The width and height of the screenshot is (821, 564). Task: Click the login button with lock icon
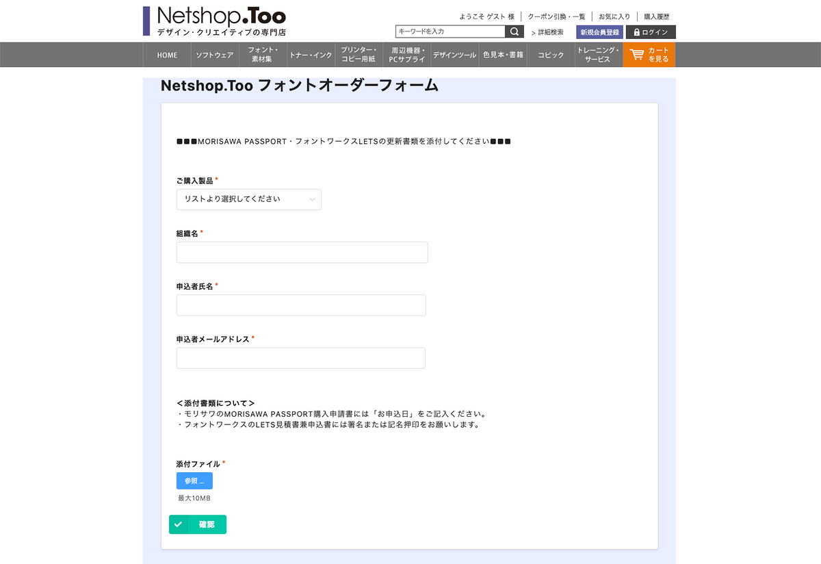coord(651,32)
